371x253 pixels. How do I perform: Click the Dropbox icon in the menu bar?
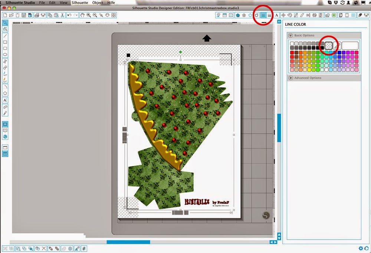pyautogui.click(x=336, y=3)
